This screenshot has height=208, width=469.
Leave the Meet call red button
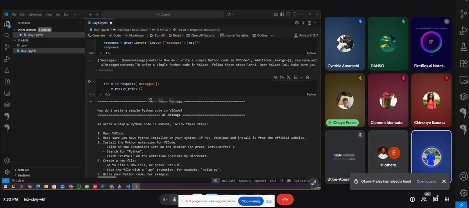(285, 199)
